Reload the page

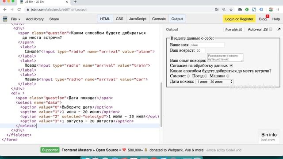tap(19, 9)
